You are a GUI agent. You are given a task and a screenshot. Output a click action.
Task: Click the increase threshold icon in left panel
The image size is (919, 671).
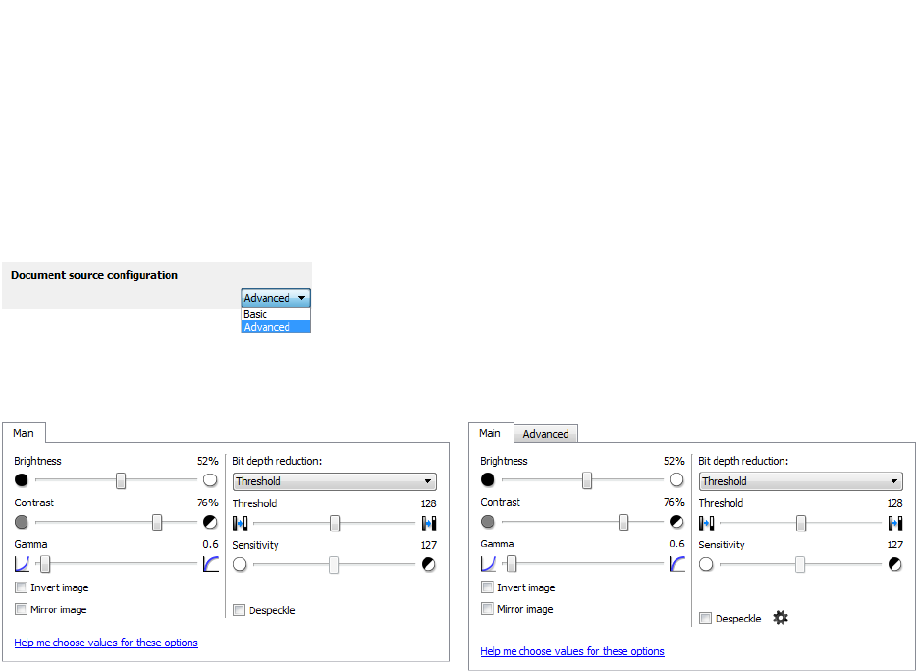(429, 523)
